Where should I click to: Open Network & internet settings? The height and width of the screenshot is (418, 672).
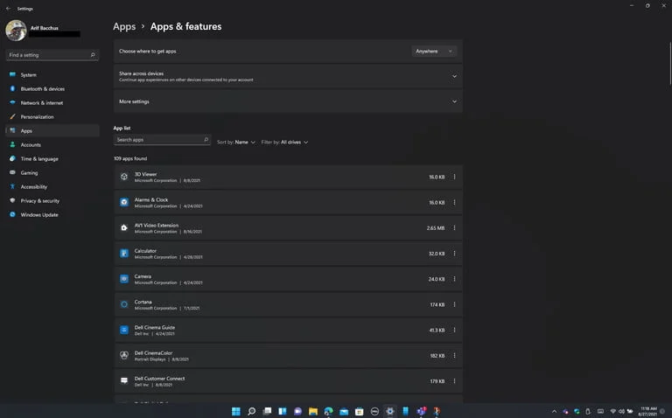pyautogui.click(x=52, y=103)
